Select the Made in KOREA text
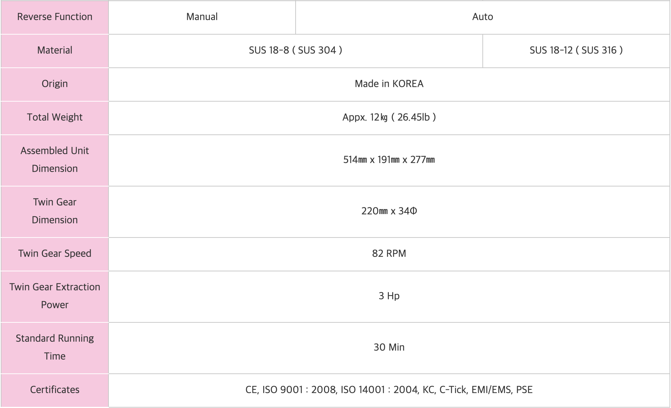Viewport: 671px width, 408px height. pos(389,84)
